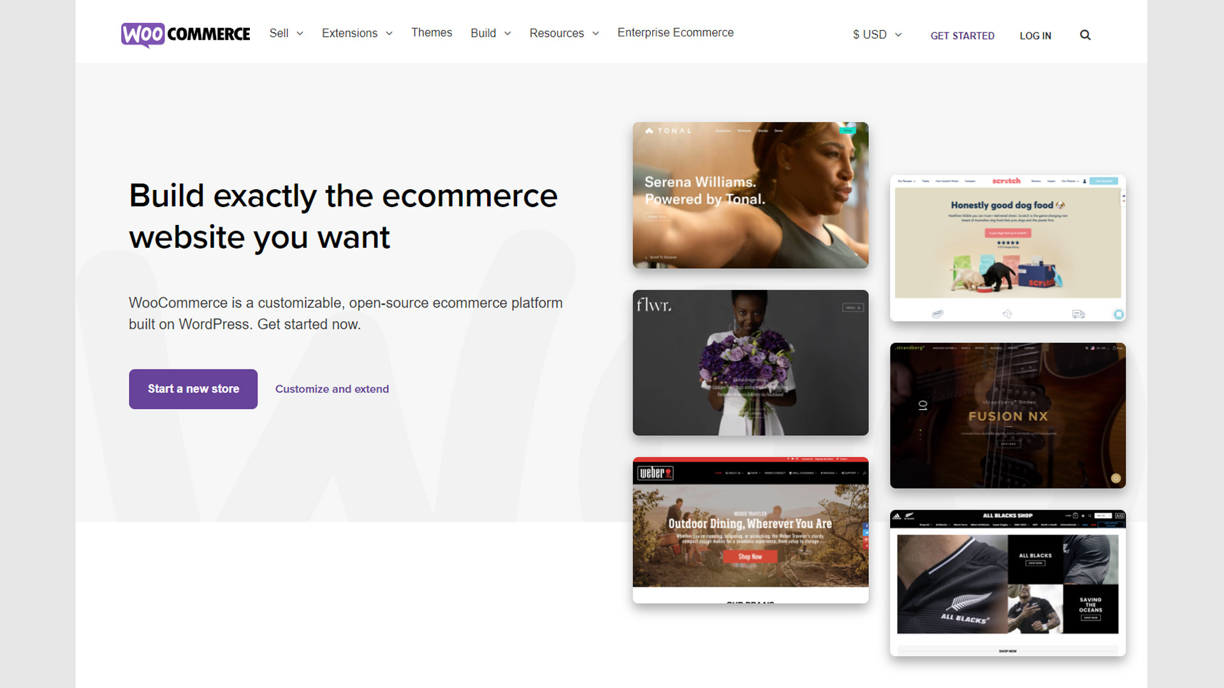Open the Tonal Serena Williams store preview
Viewport: 1224px width, 688px height.
point(750,195)
